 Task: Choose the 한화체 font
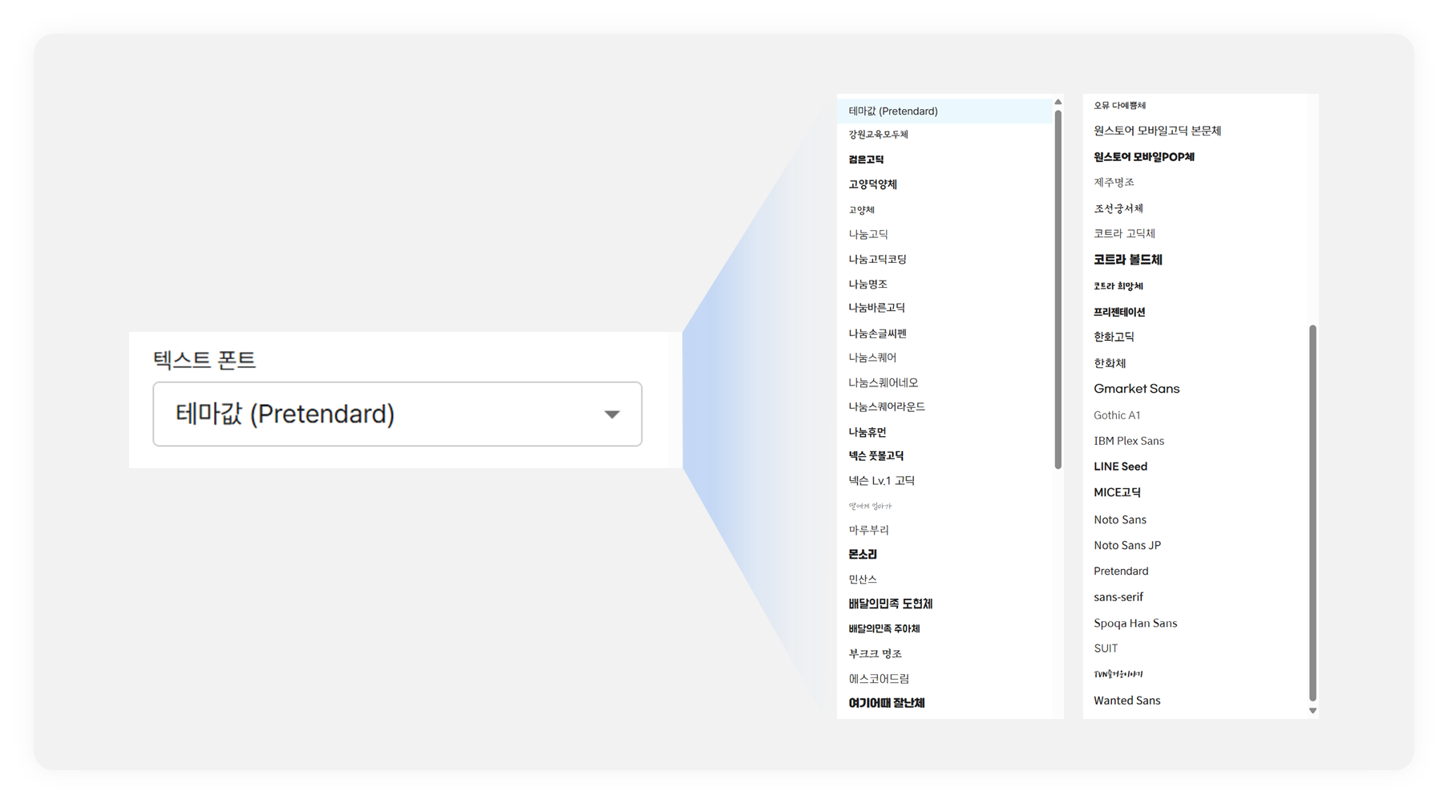[1110, 363]
